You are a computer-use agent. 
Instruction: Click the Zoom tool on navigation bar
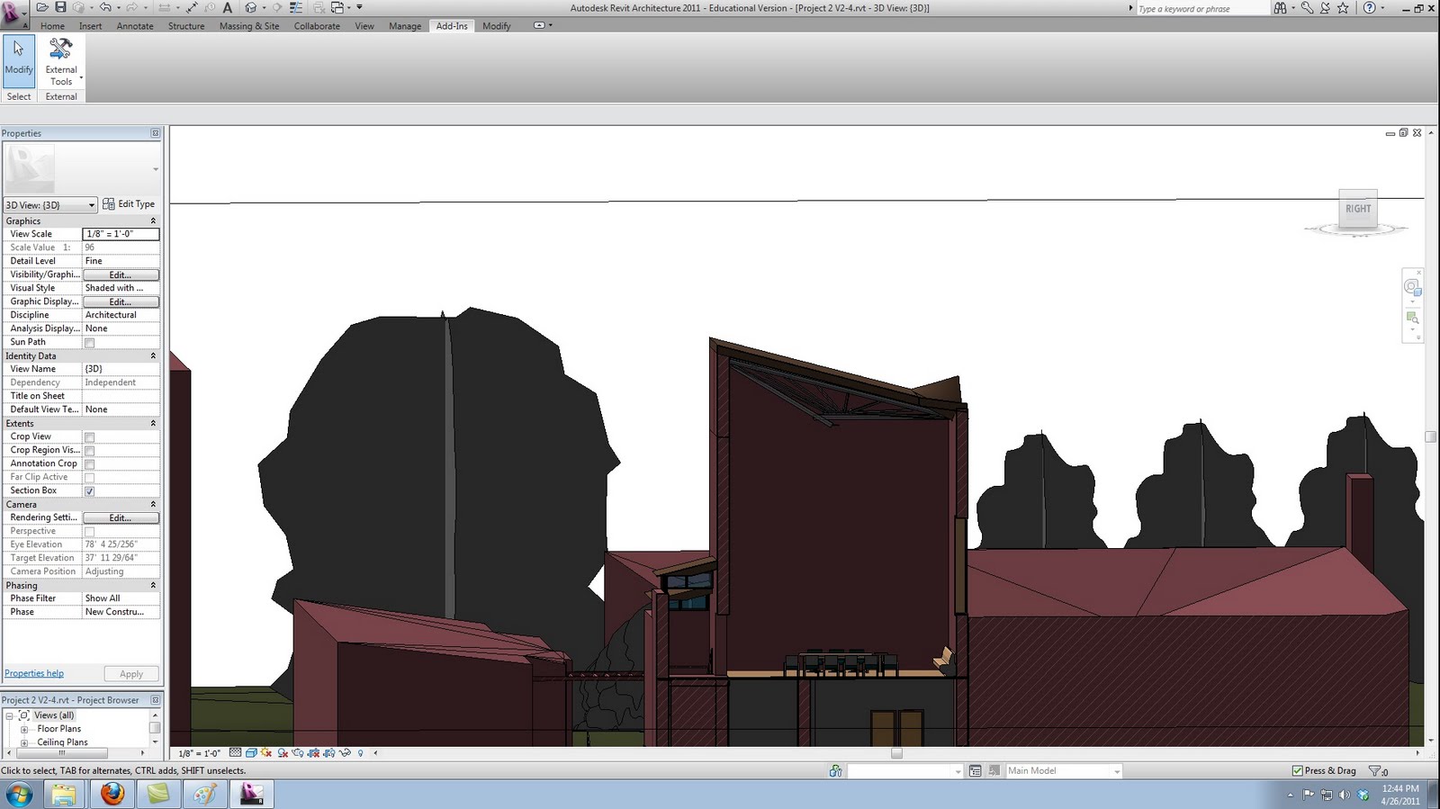[x=1412, y=319]
